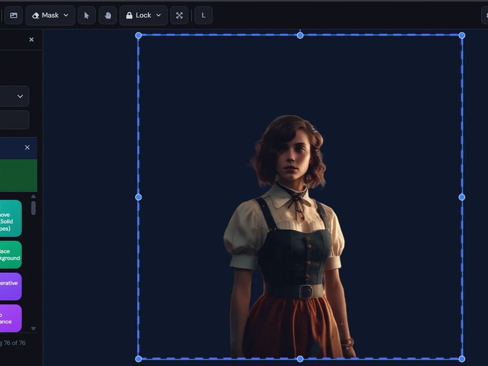Screen dimensions: 488x366
Task: Click the Remove (Solid) teal action button
Action: tap(10, 218)
